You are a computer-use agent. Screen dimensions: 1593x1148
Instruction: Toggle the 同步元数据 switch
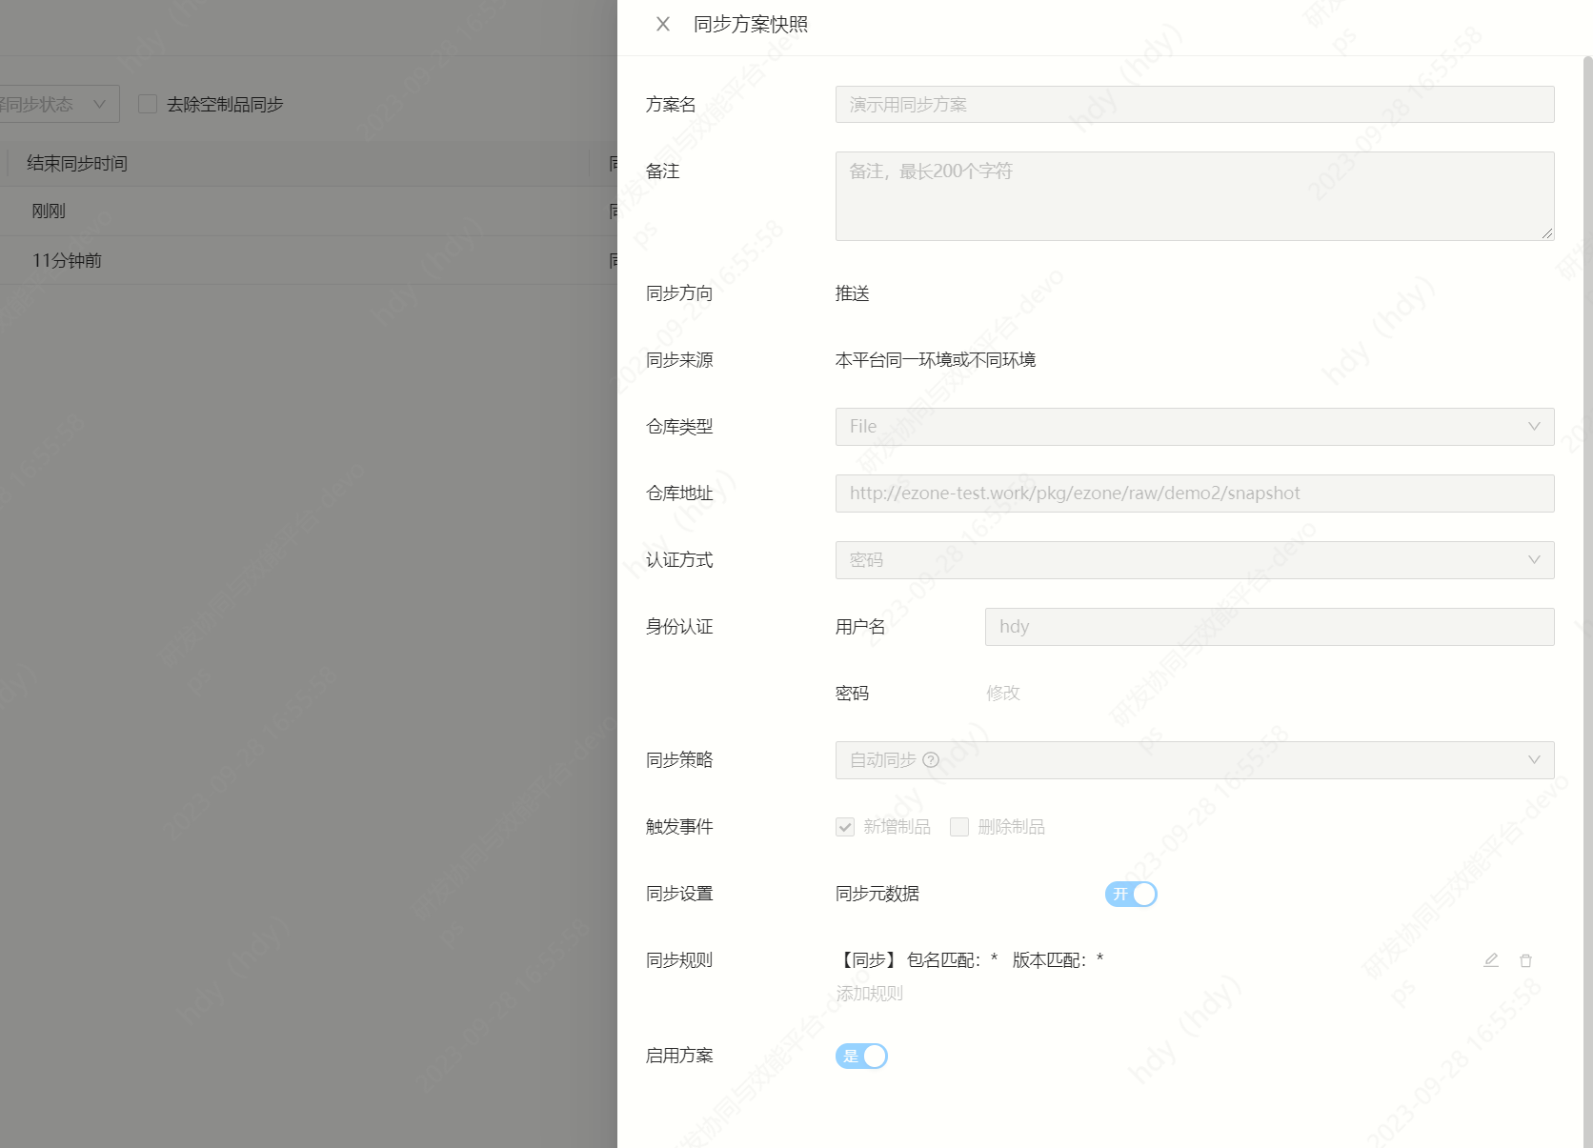[x=1131, y=894]
